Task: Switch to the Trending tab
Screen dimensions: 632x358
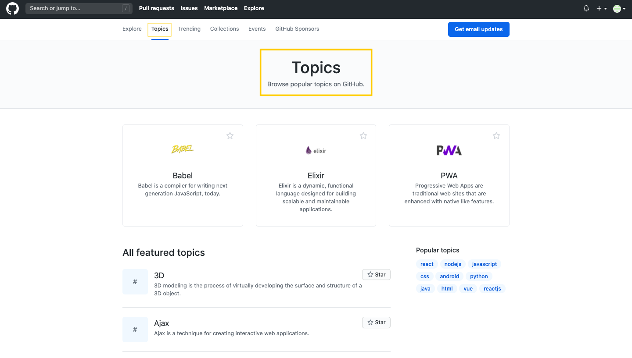Action: [189, 29]
